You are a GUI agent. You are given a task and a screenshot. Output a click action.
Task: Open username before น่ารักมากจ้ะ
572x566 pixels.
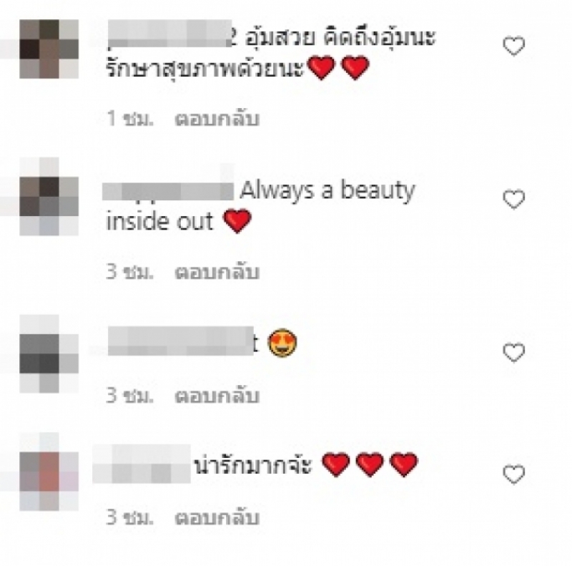click(x=142, y=464)
